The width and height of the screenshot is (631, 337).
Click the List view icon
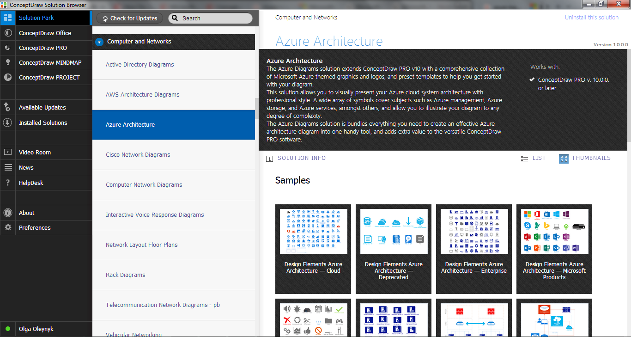point(524,159)
